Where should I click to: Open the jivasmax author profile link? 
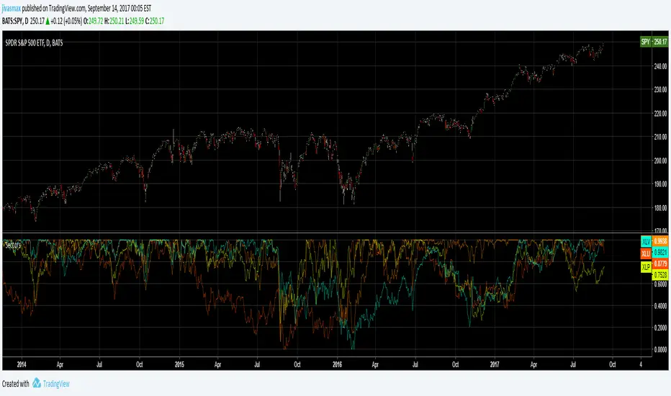[x=11, y=8]
